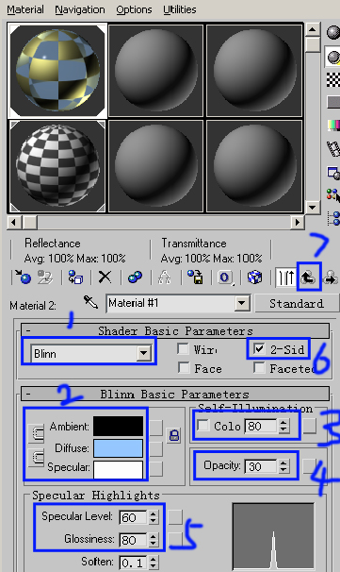The height and width of the screenshot is (572, 340).
Task: Open the light blue Diffuse color swatch
Action: point(119,448)
